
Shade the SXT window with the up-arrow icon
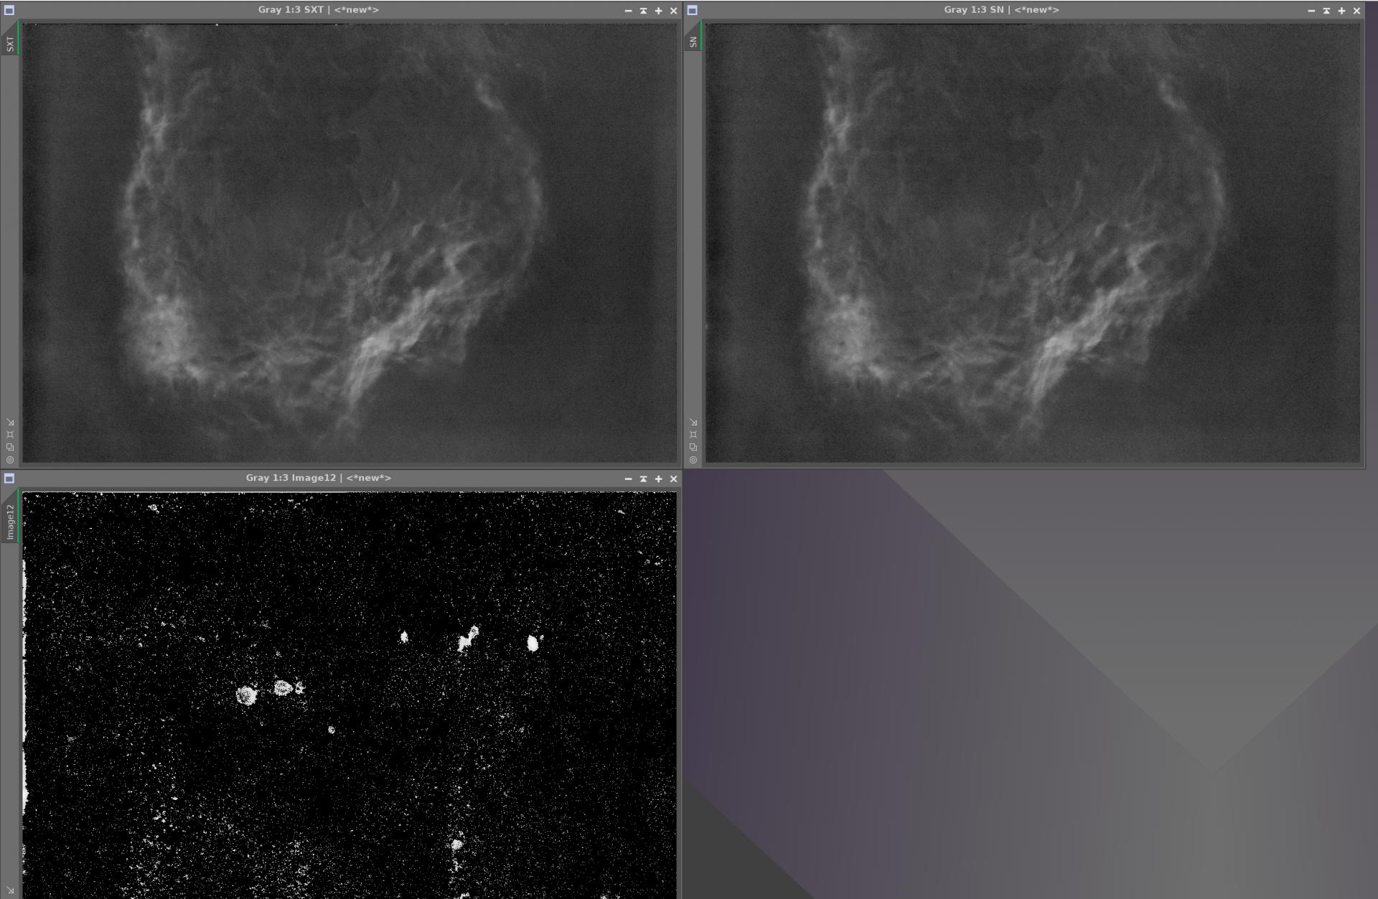643,11
